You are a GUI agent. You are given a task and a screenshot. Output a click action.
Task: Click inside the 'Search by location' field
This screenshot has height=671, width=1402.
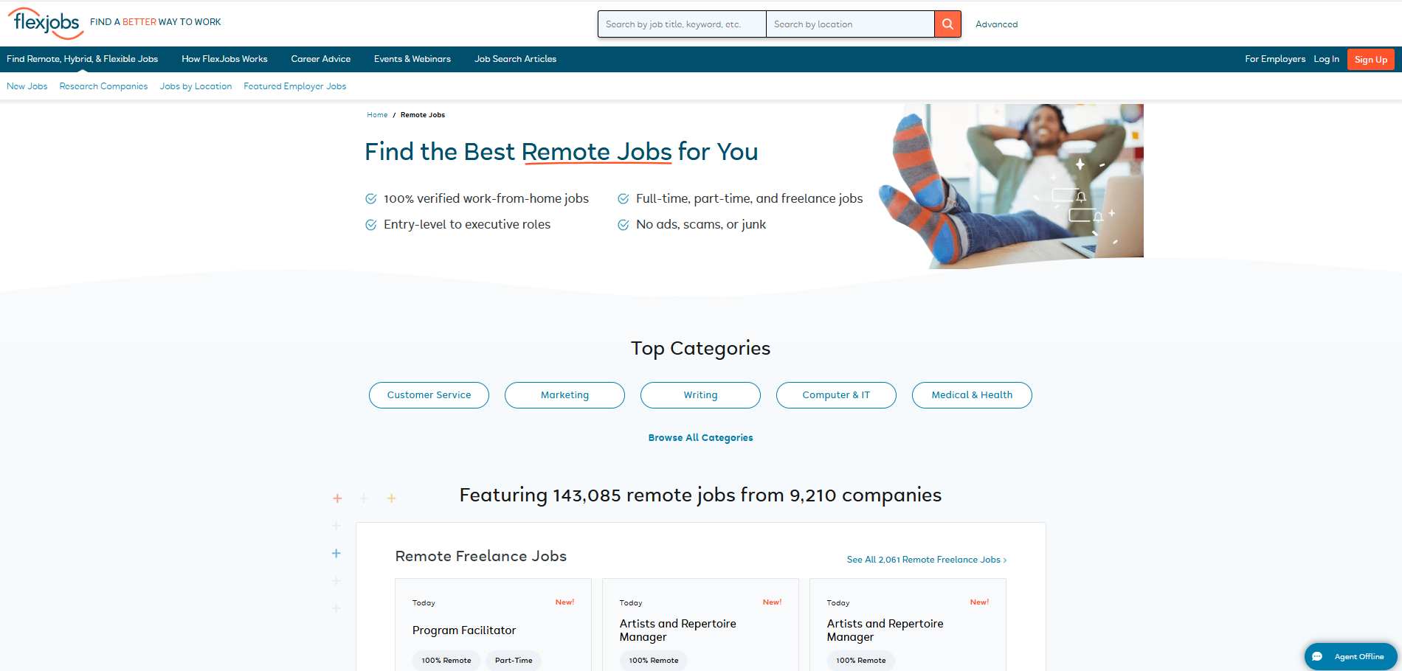[850, 24]
